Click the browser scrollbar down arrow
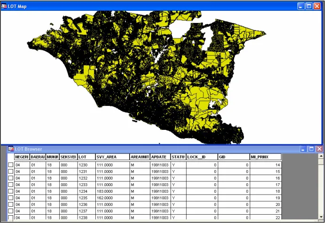Viewport: 327px width, 225px height. coord(321,217)
